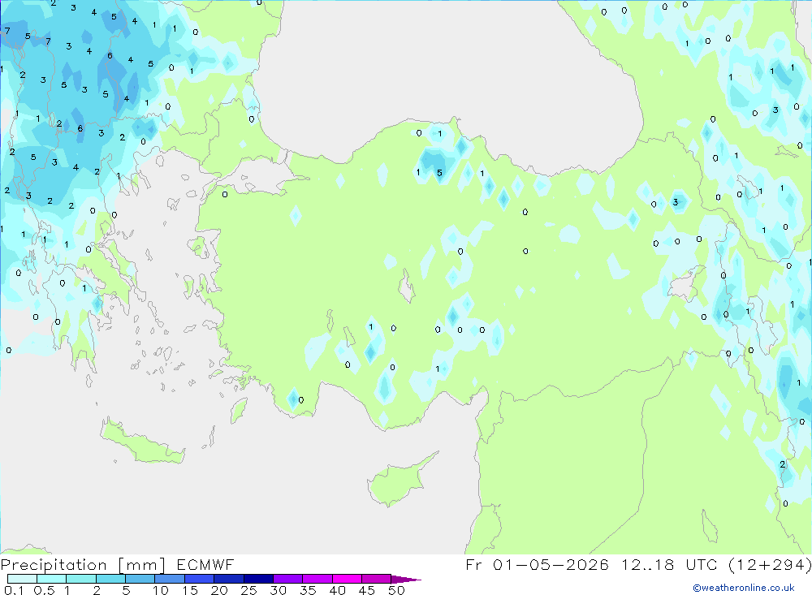Click the '50' legend scale label
812x595 pixels.
tap(396, 590)
